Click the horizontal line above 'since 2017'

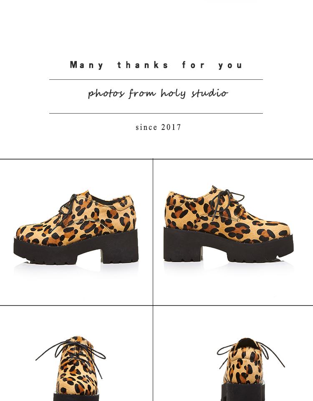[156, 113]
